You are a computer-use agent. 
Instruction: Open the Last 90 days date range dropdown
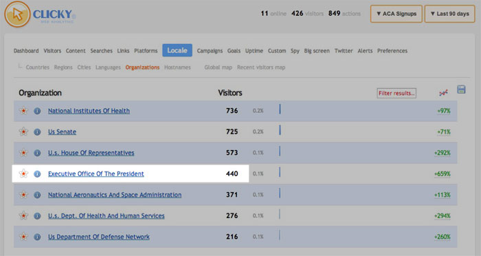tap(449, 14)
